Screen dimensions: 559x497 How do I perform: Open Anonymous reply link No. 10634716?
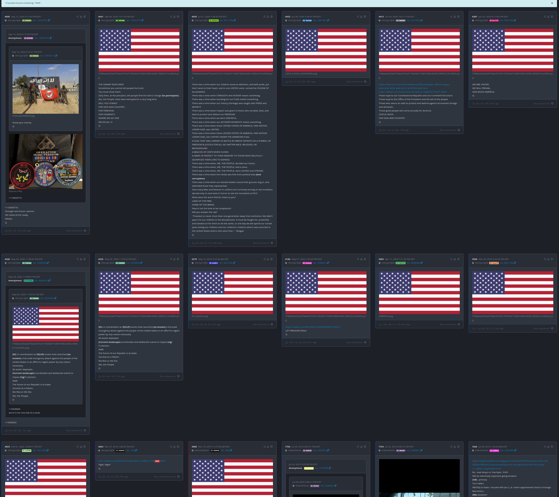coord(42,38)
